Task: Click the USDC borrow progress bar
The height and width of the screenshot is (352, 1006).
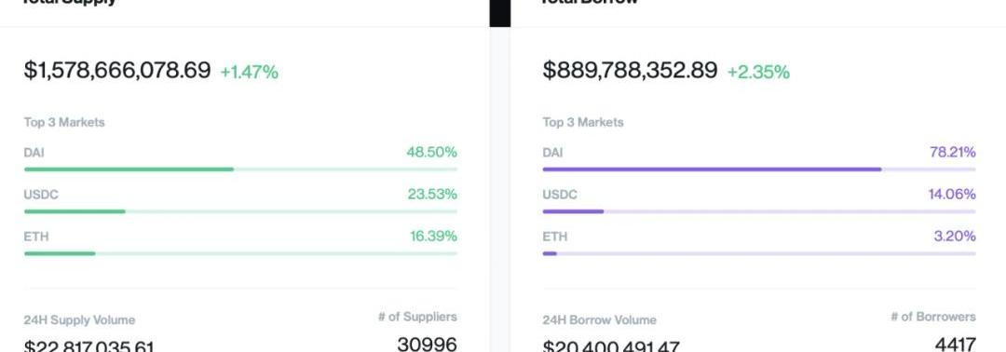Action: pos(759,211)
